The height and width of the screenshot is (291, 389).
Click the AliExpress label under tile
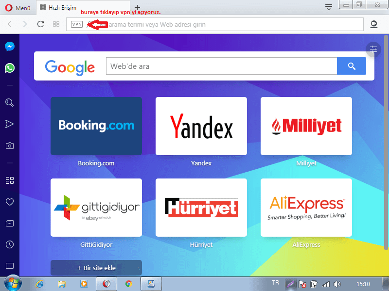point(306,245)
